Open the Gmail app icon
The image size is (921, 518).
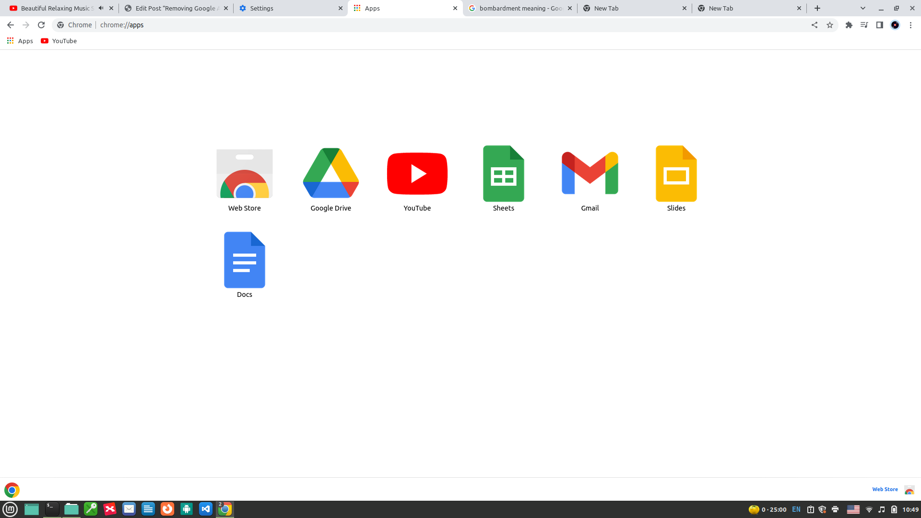pyautogui.click(x=590, y=173)
